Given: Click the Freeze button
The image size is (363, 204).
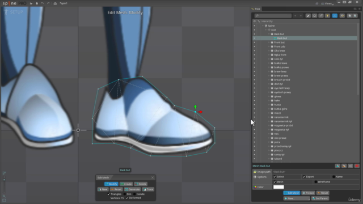Looking at the screenshot, I should click(308, 193).
